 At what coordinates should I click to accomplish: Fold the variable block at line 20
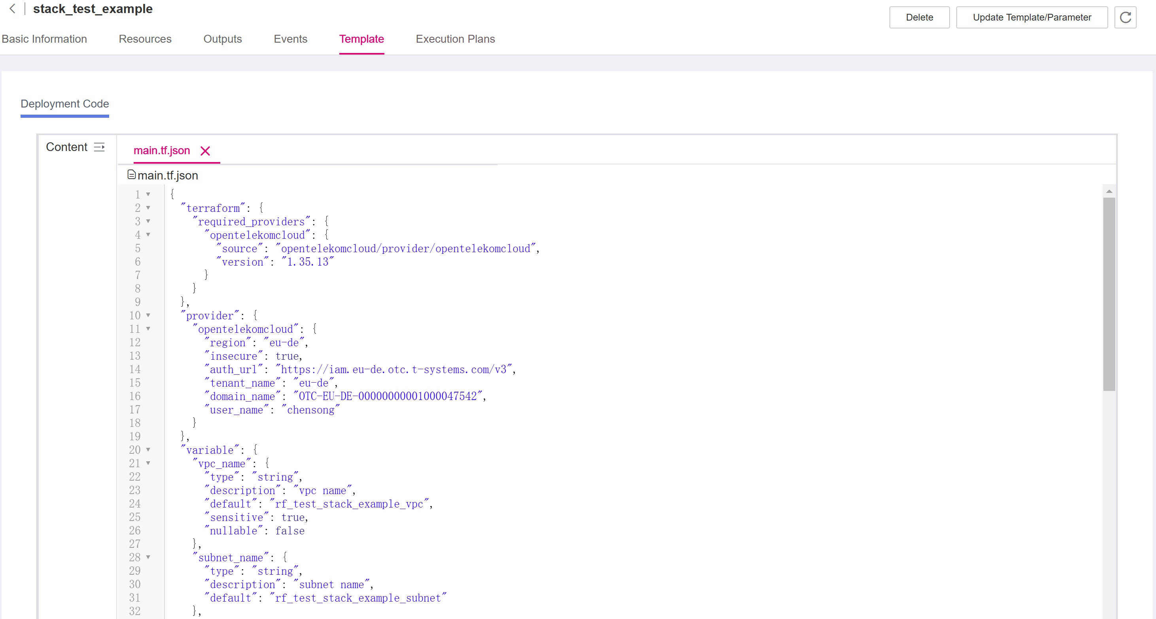pyautogui.click(x=148, y=449)
